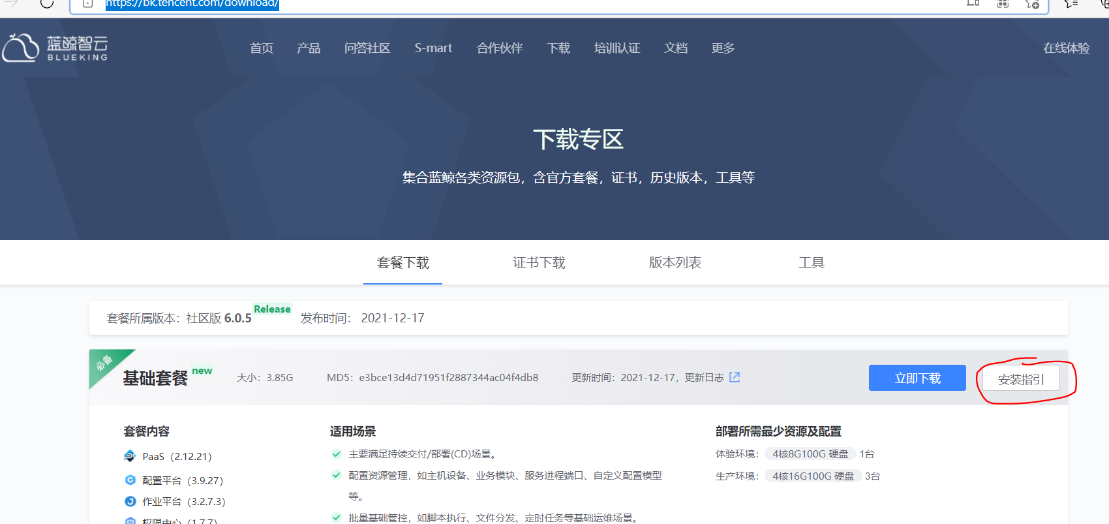This screenshot has width=1109, height=524.
Task: Go to 文档 in the navigation
Action: click(676, 48)
